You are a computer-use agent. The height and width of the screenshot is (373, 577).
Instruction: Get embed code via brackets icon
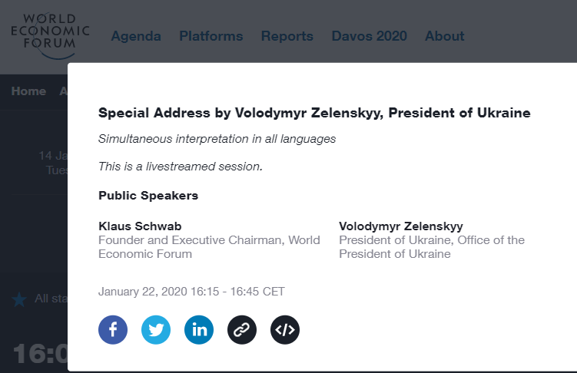click(285, 330)
